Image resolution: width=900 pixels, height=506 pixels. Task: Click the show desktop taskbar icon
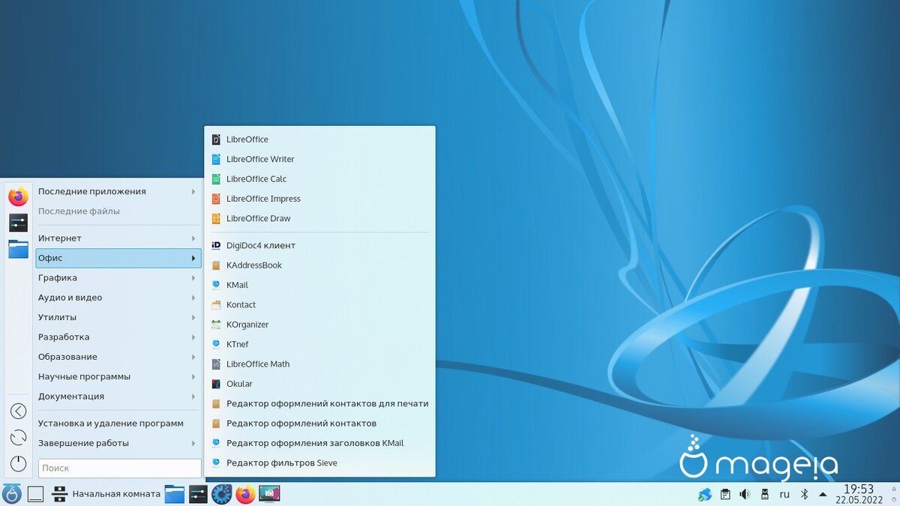click(x=35, y=494)
